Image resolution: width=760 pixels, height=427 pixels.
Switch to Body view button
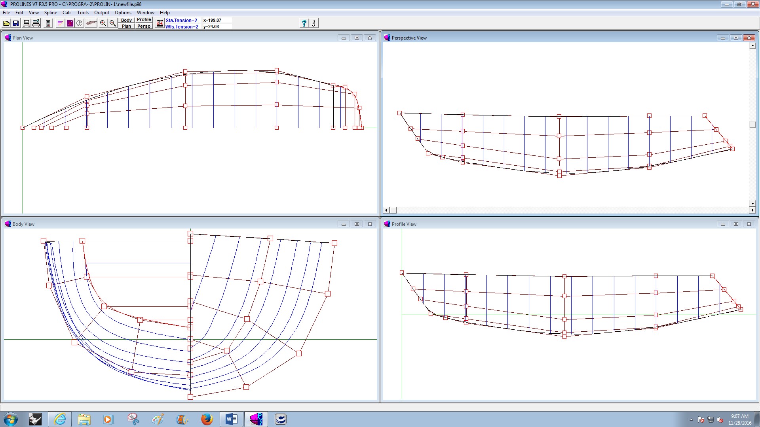coord(126,20)
